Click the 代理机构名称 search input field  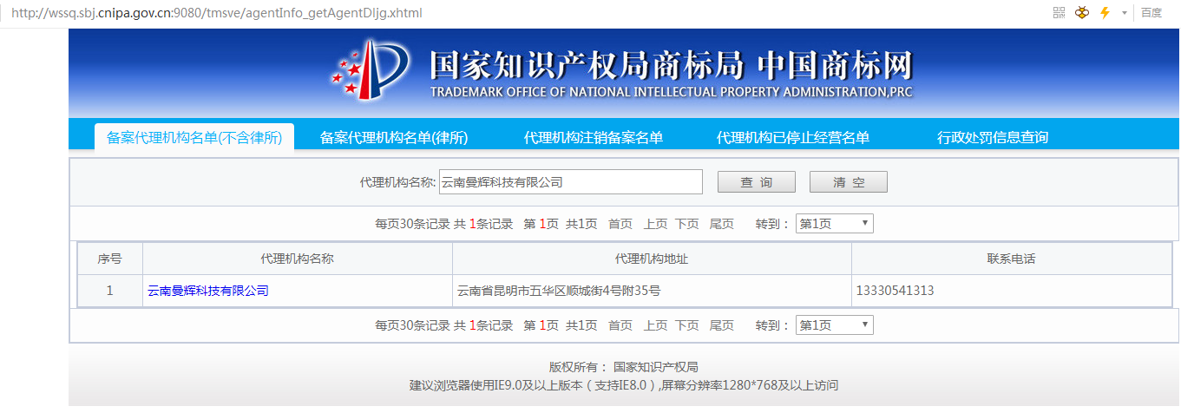coord(571,182)
